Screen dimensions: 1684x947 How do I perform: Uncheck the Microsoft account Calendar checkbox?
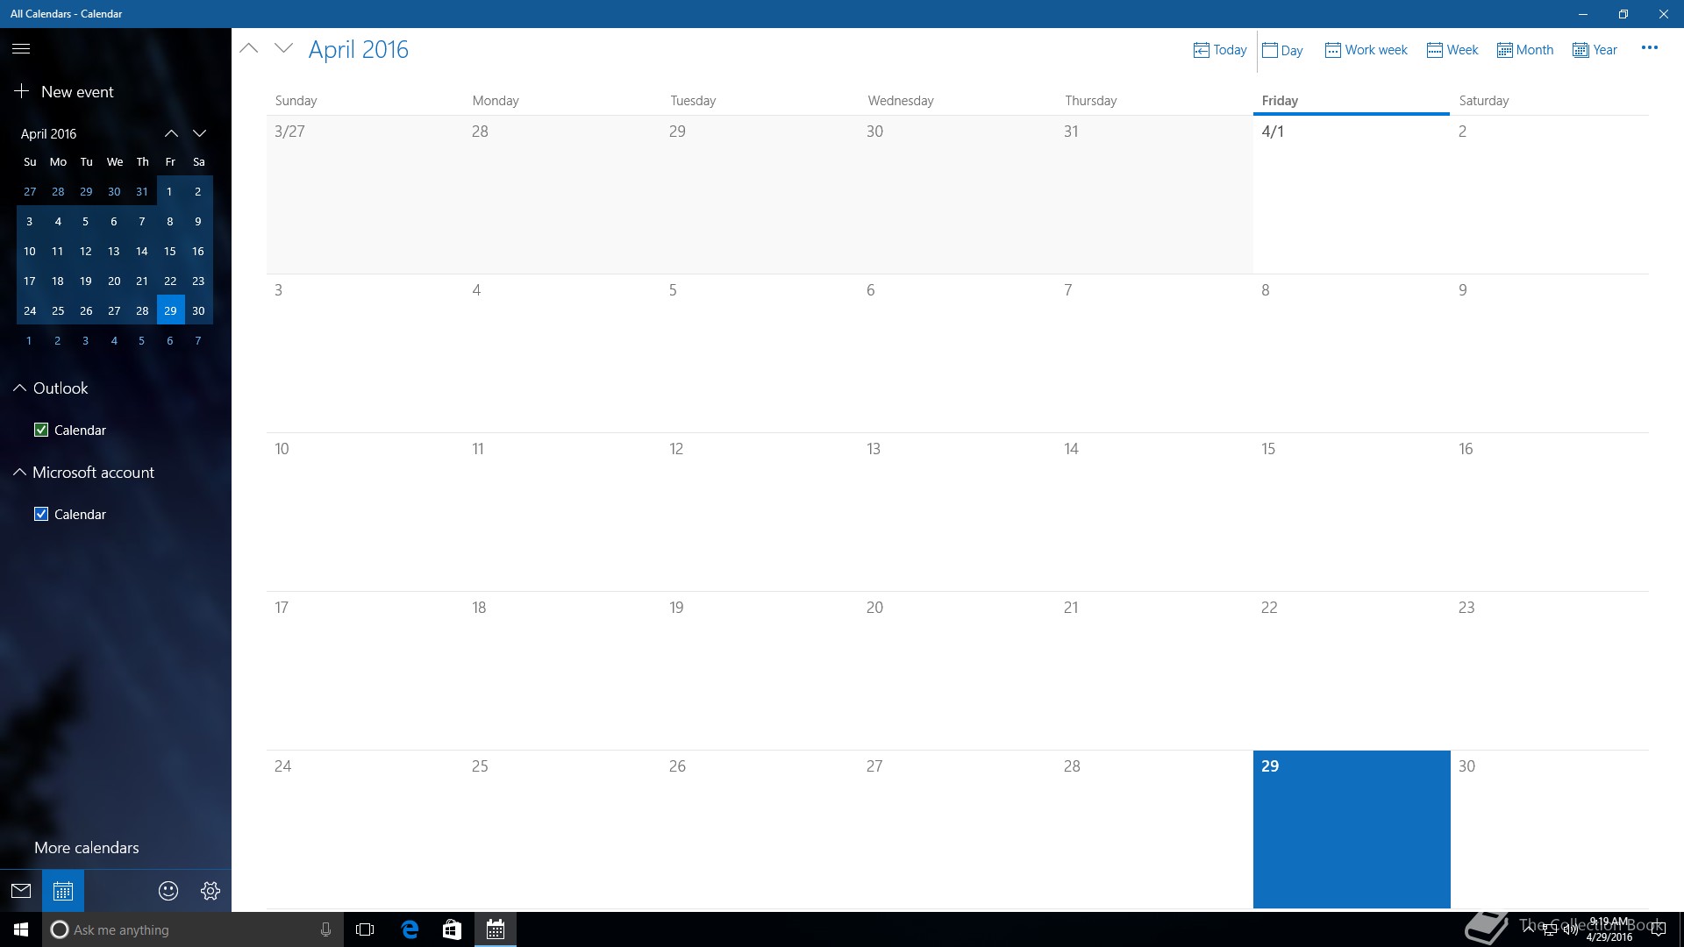(41, 514)
